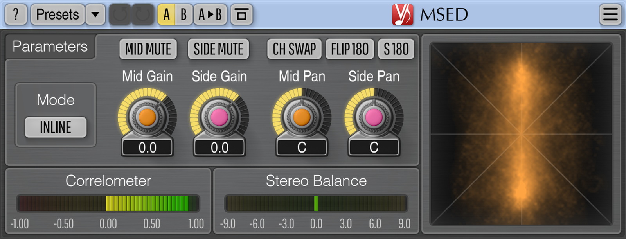Viewport: 626px width, 239px height.
Task: Click the redo arrow icon
Action: pyautogui.click(x=142, y=15)
